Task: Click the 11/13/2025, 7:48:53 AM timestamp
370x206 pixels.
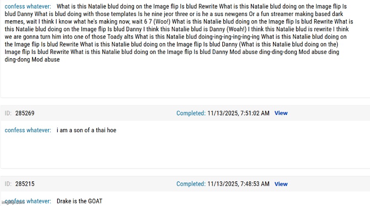Action: click(238, 184)
